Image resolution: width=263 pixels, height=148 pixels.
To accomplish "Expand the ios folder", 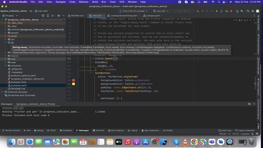I will pyautogui.click(x=5, y=39).
